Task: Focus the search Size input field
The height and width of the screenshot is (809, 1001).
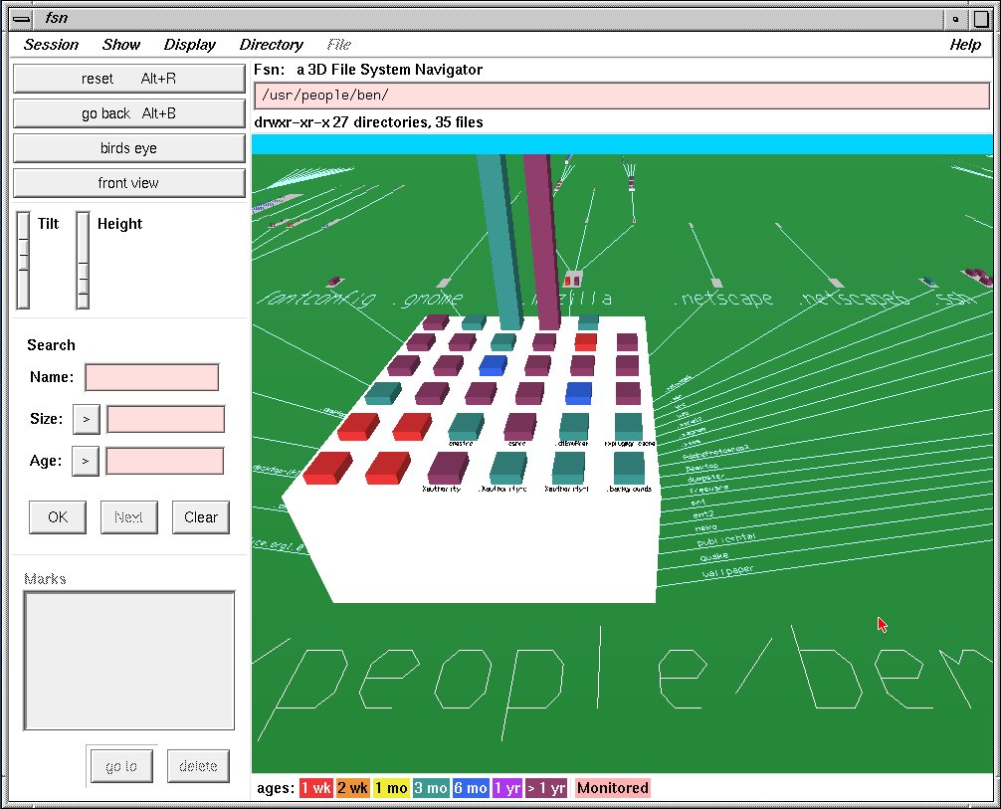Action: click(166, 420)
